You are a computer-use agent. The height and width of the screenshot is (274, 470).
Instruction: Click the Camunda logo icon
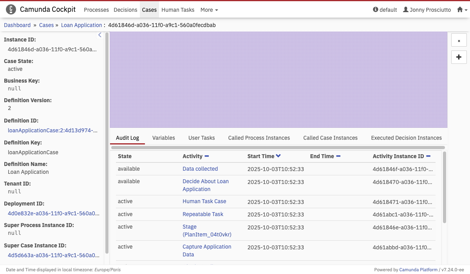[x=11, y=10]
